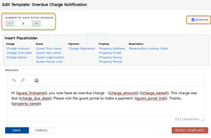The width and height of the screenshot is (211, 138).
Task: Insert Charge Payments placeholder
Action: pyautogui.click(x=82, y=49)
